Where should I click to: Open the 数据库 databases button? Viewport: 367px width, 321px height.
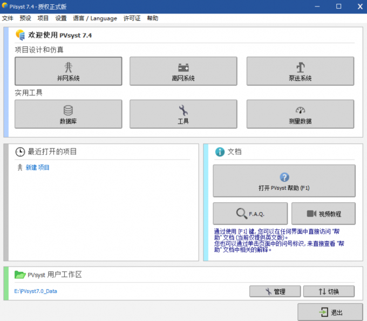click(69, 114)
